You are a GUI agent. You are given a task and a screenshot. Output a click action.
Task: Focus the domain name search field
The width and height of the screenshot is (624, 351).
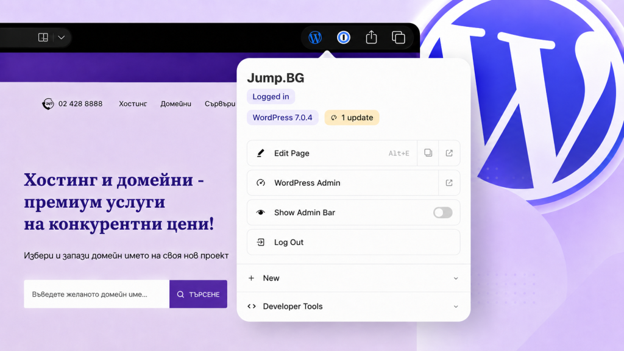point(97,294)
